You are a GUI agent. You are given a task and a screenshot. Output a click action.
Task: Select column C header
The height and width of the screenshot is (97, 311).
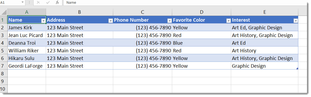(x=143, y=12)
